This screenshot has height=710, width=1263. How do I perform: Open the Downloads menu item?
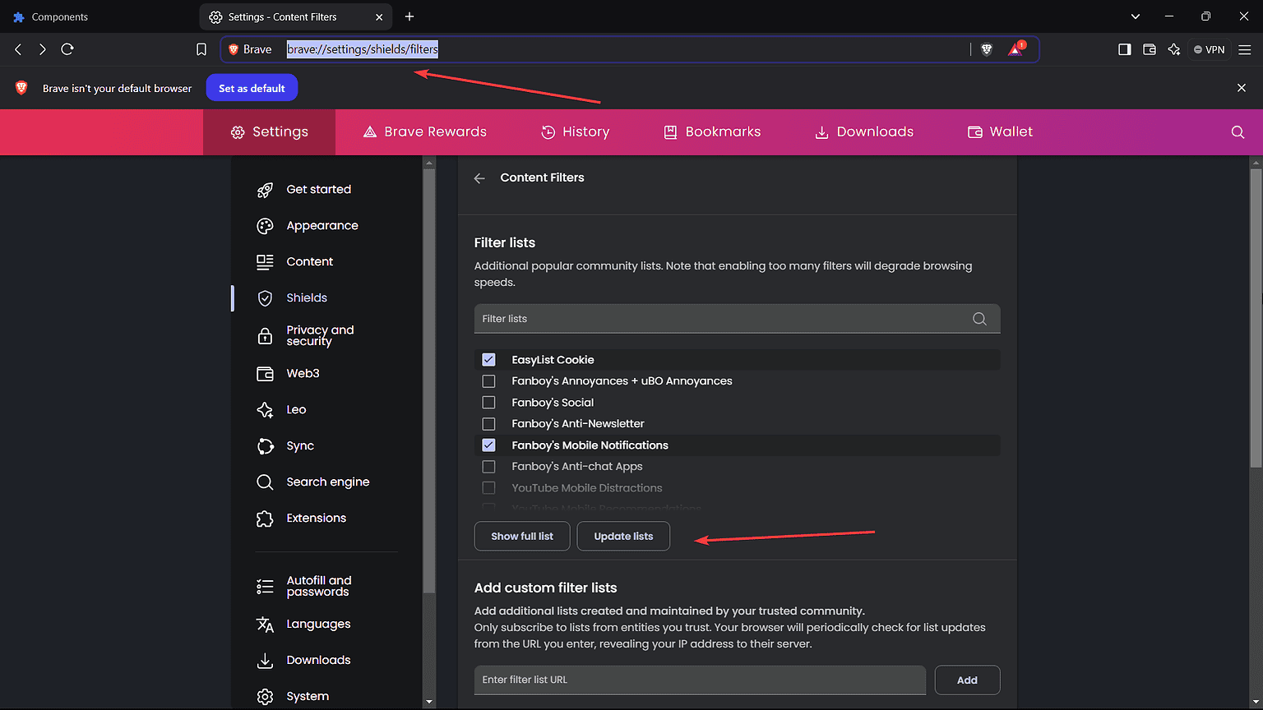[x=863, y=131]
